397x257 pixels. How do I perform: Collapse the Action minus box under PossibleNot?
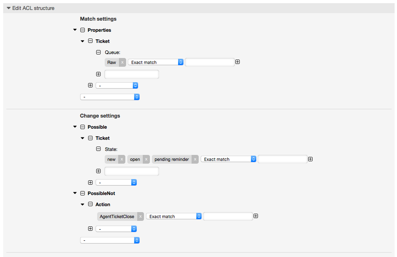click(x=90, y=205)
